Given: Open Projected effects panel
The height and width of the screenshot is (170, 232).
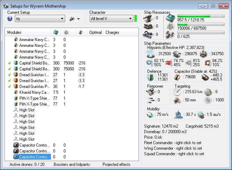Looking at the screenshot, I should [x=116, y=164].
